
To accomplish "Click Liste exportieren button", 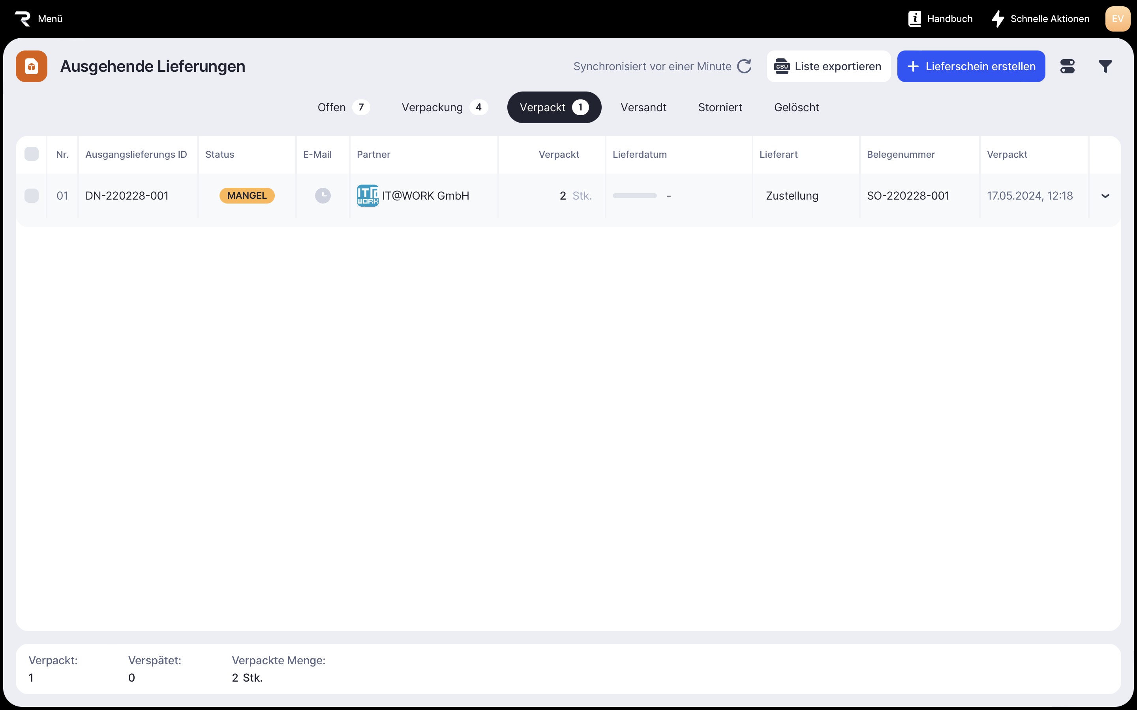I will click(828, 66).
